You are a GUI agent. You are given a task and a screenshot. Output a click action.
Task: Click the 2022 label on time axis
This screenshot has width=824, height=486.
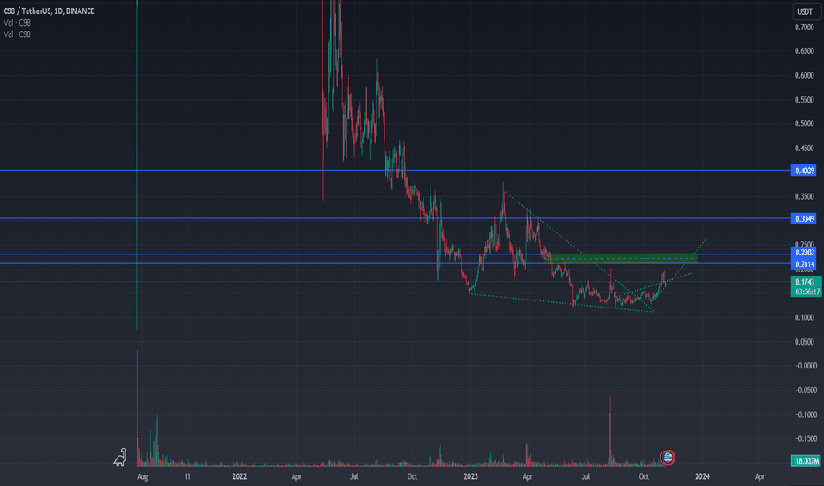tap(239, 476)
